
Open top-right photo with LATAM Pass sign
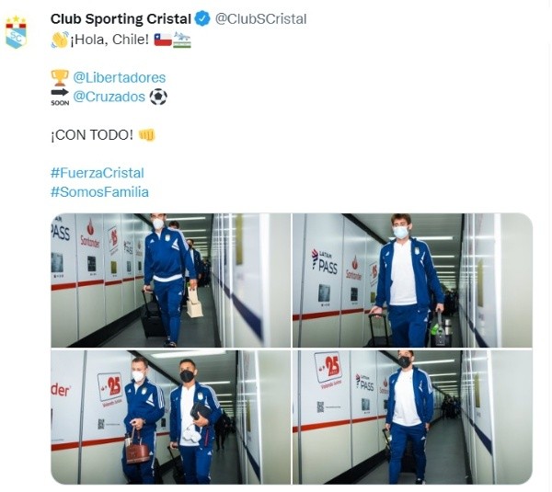pyautogui.click(x=412, y=280)
